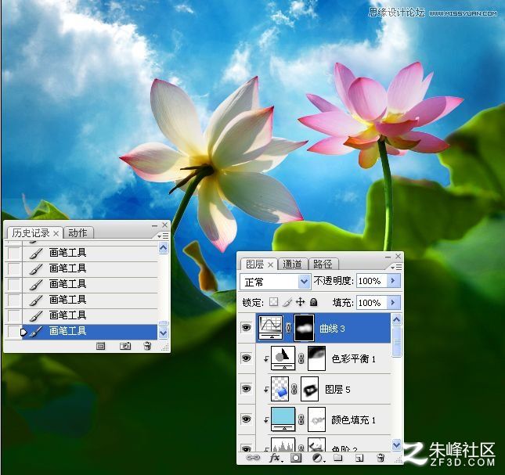Click History panel scroll down arrow
505x475 pixels.
tap(164, 333)
